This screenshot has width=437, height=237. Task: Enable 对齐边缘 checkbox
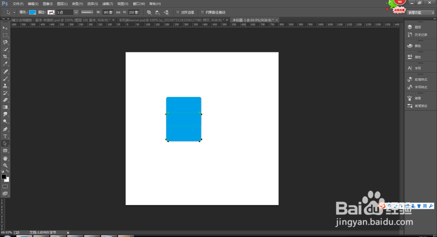click(177, 12)
